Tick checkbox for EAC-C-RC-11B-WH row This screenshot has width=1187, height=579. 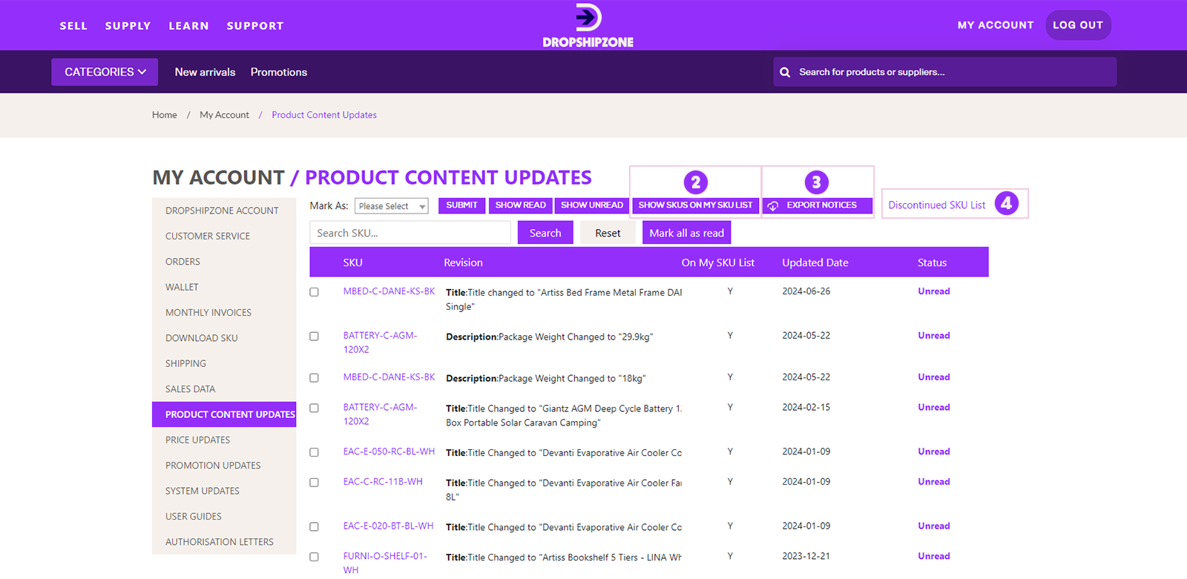click(x=314, y=483)
